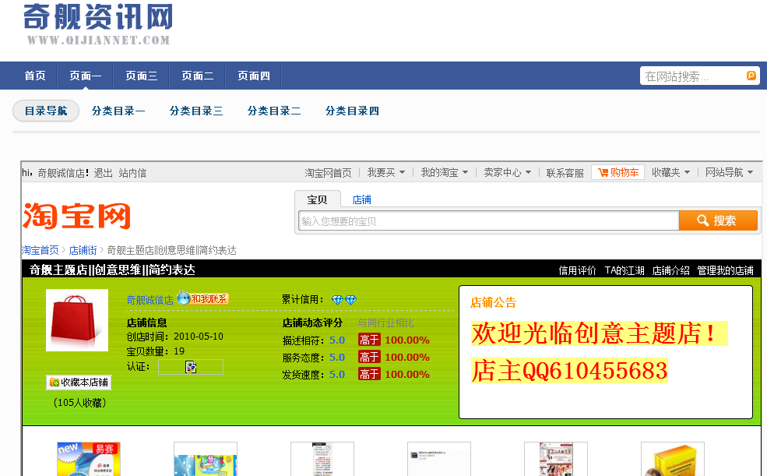Image resolution: width=767 pixels, height=476 pixels.
Task: Open the 购物车 shopping cart
Action: click(617, 172)
